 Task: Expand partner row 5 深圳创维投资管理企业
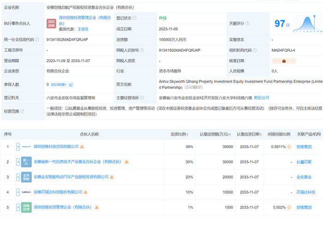[x=18, y=207]
